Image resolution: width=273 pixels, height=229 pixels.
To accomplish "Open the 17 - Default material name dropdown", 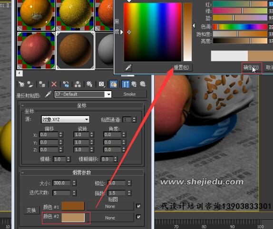I will (108, 94).
